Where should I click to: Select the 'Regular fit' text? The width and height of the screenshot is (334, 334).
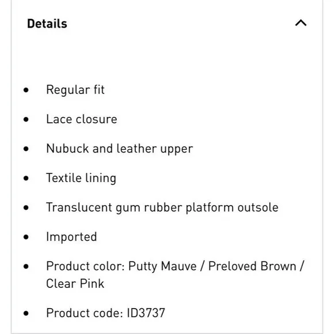click(75, 90)
